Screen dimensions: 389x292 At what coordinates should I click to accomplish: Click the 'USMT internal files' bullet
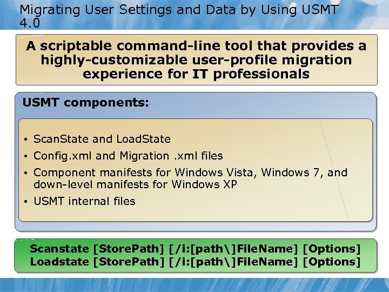point(84,201)
